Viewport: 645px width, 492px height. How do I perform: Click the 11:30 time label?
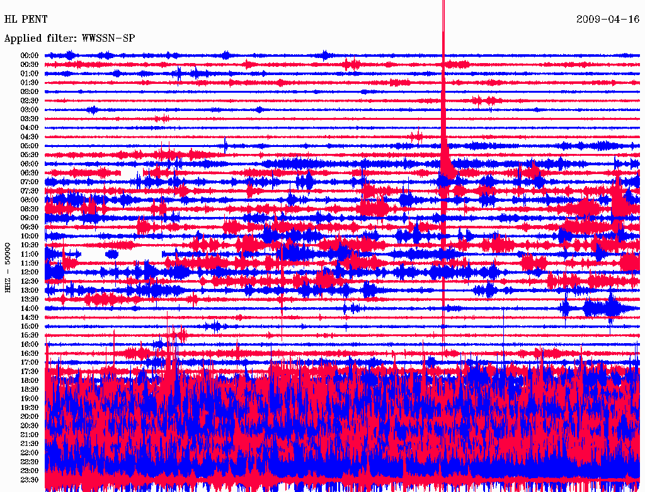point(30,263)
